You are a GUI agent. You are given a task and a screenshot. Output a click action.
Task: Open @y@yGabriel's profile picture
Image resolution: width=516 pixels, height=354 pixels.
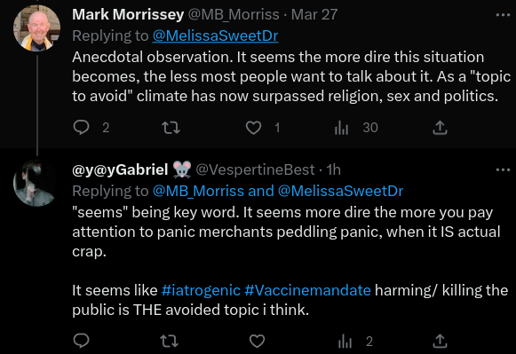pos(37,183)
